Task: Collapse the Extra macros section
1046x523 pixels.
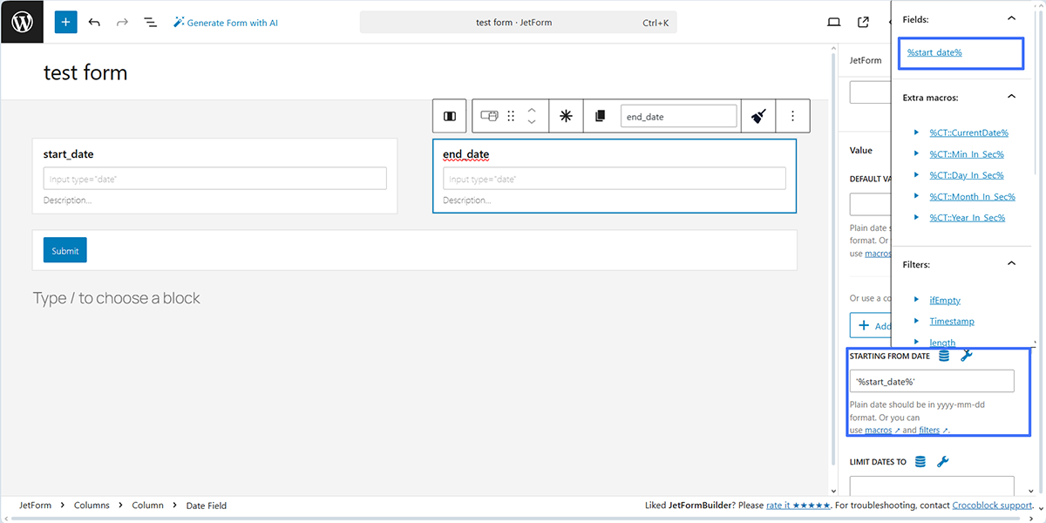Action: 1011,97
